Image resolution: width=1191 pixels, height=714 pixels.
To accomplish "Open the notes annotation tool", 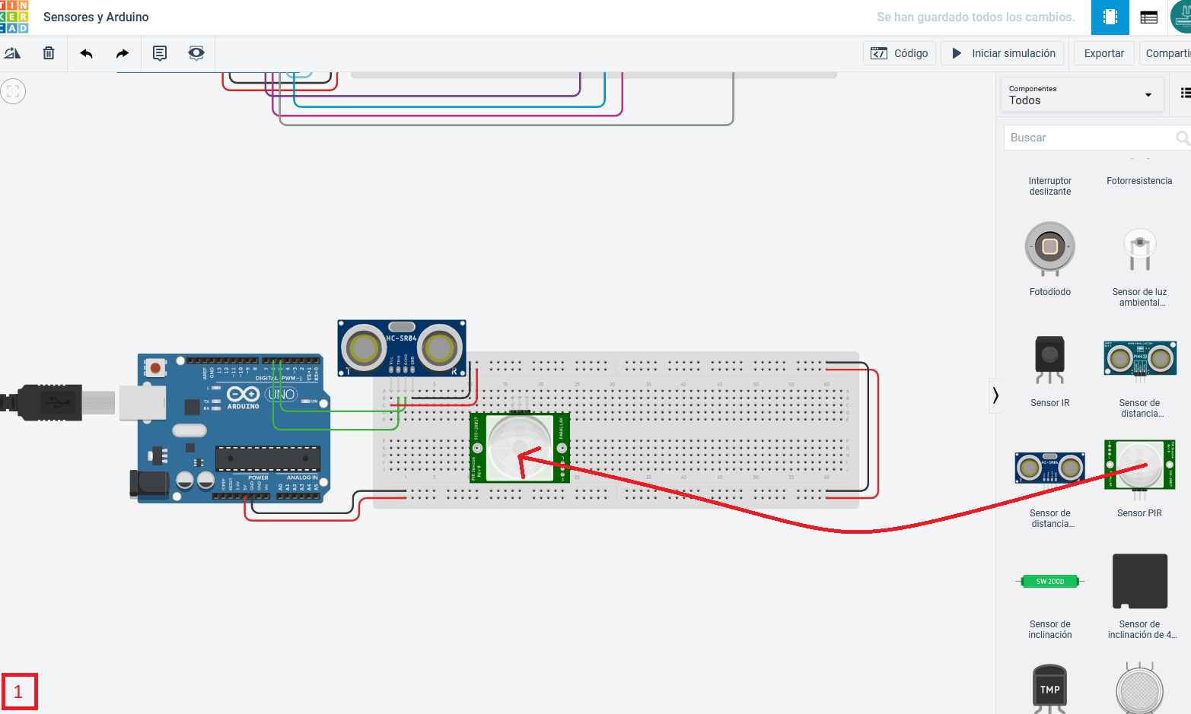I will (x=159, y=53).
